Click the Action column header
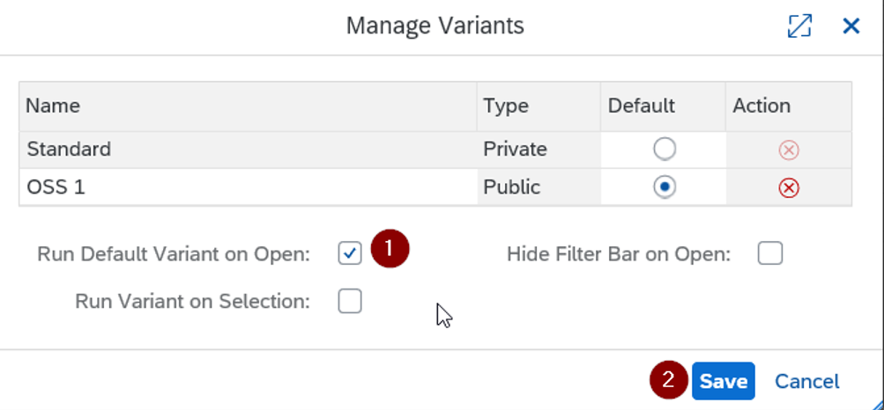This screenshot has height=410, width=884. coord(761,106)
